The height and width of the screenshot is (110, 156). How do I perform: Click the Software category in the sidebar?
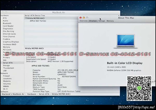click(4, 91)
